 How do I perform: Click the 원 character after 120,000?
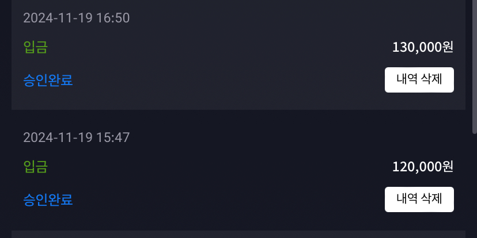[448, 167]
